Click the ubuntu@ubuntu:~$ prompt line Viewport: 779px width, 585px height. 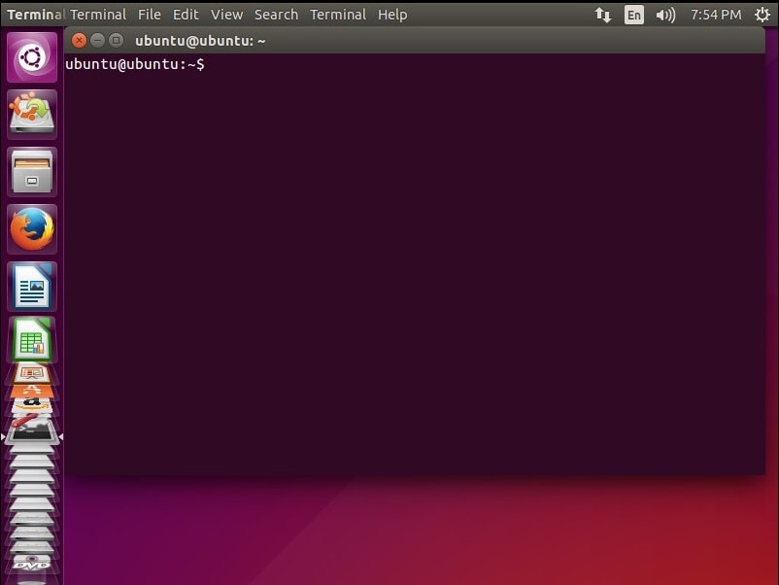[135, 64]
